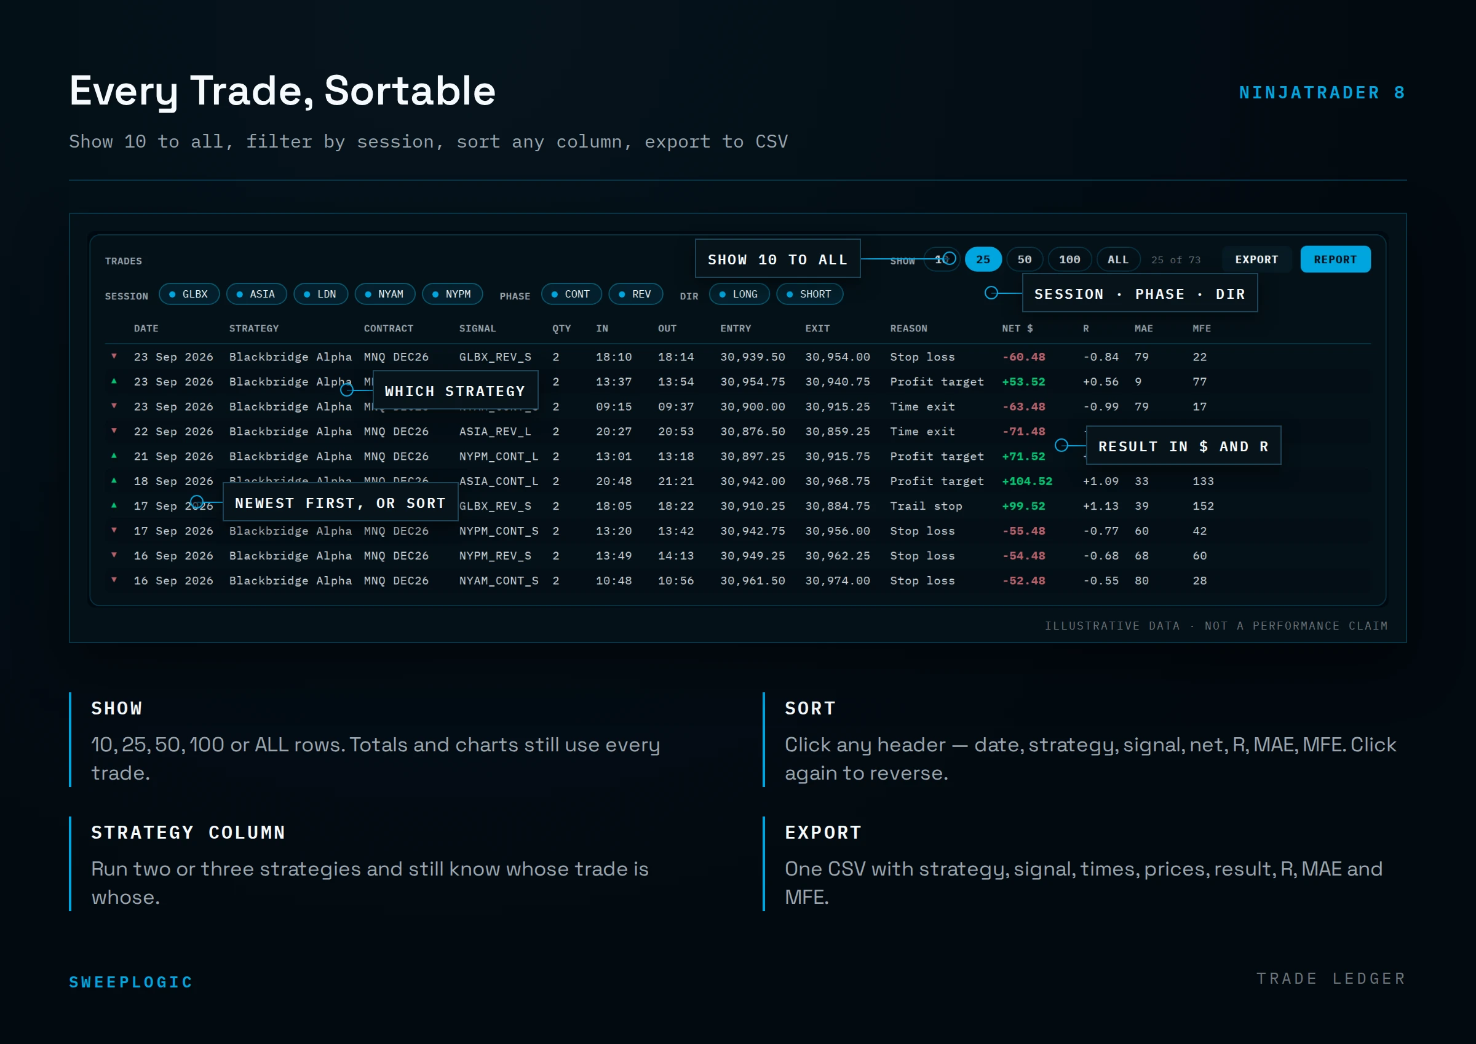Sort by the ENTRY column header
This screenshot has width=1476, height=1044.
pos(736,328)
